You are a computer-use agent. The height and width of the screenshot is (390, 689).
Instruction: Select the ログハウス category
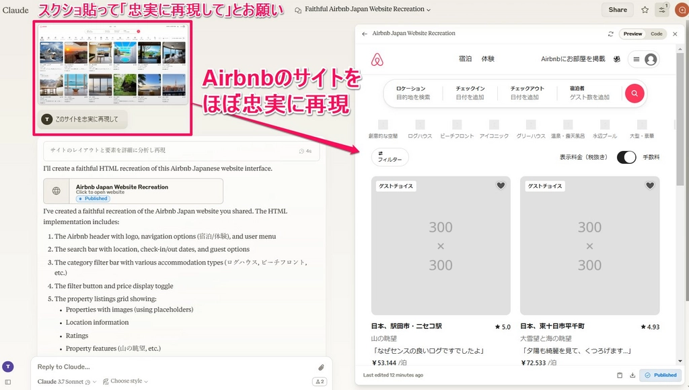tap(420, 130)
